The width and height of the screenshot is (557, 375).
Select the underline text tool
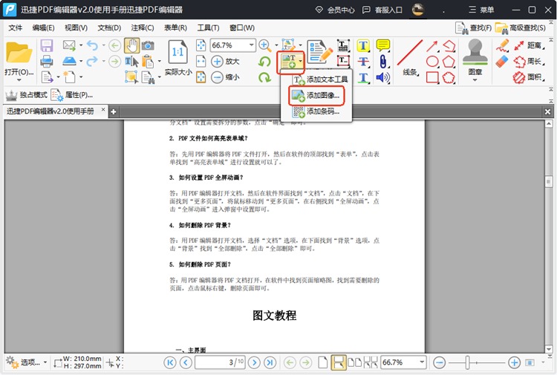tap(363, 77)
